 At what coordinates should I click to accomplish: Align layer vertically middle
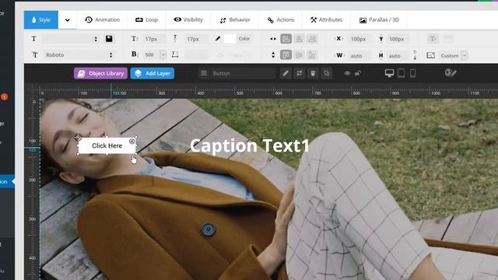[299, 55]
